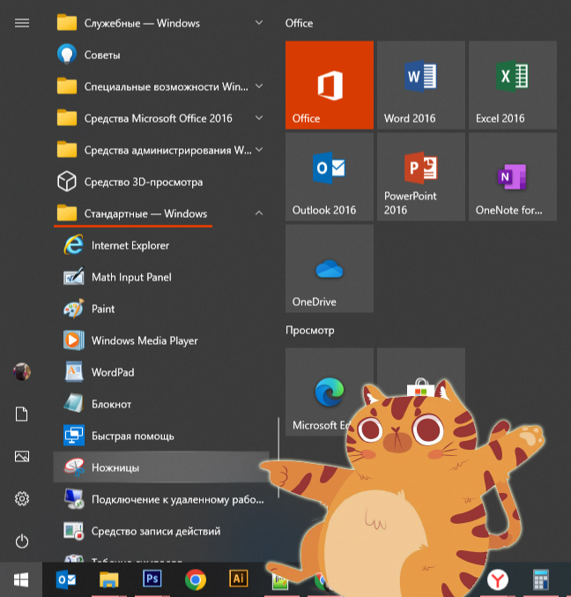Image resolution: width=571 pixels, height=597 pixels.
Task: Open Adobe Illustrator from the taskbar
Action: coord(238,579)
